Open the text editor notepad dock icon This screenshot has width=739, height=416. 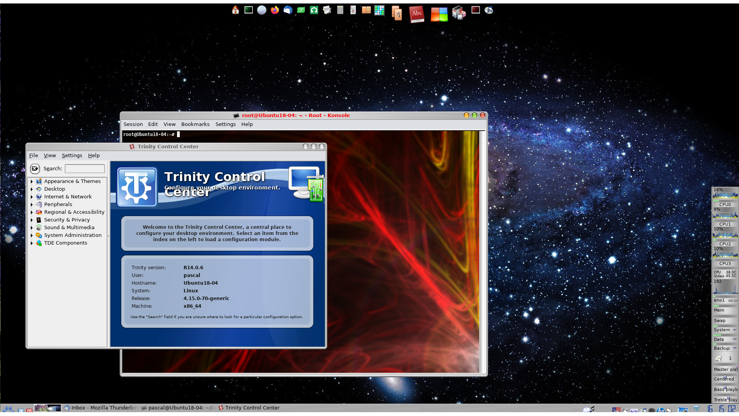click(327, 10)
